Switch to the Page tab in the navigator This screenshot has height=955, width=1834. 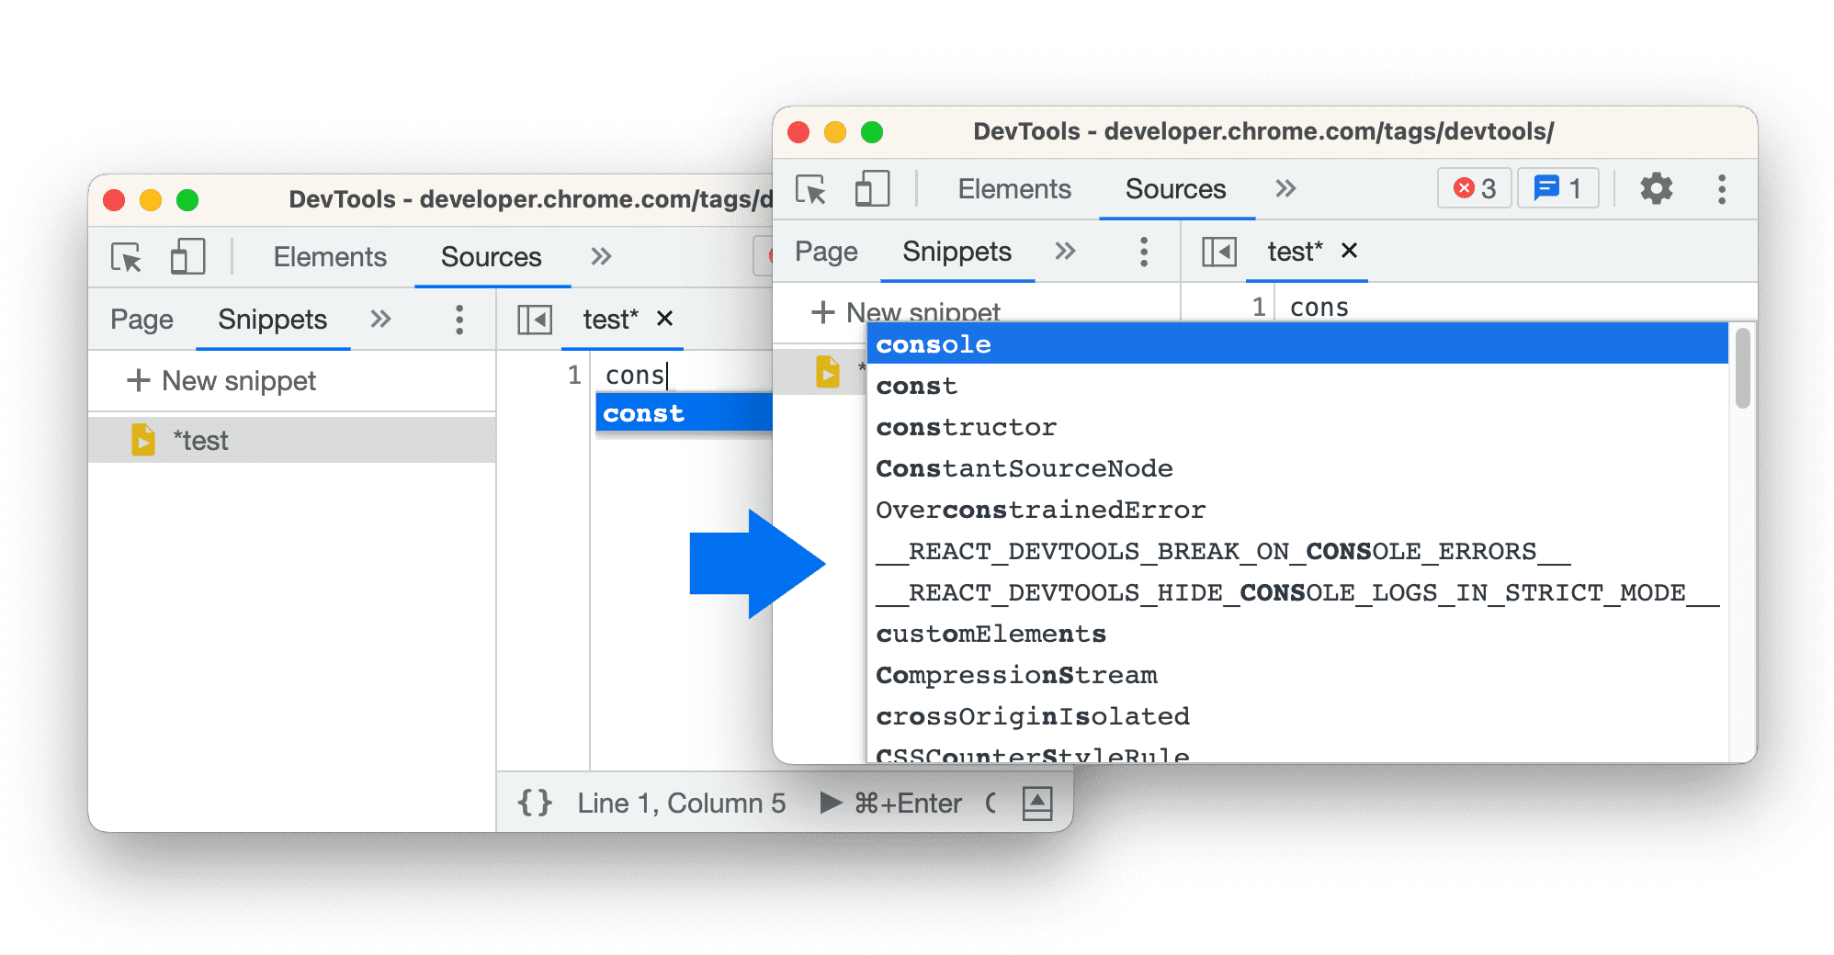click(x=824, y=251)
